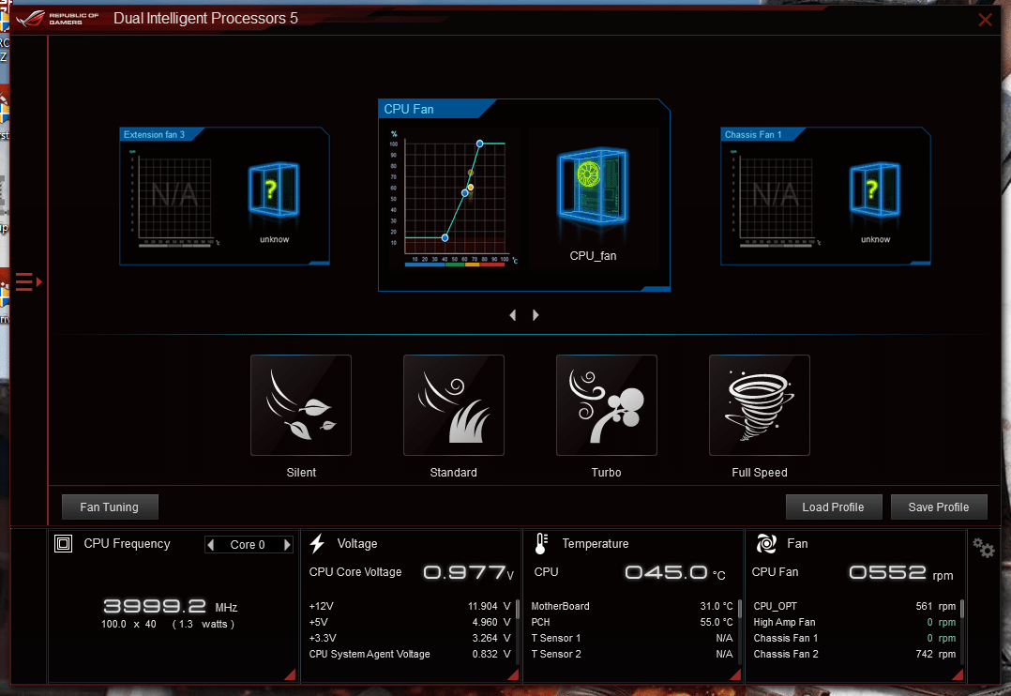
Task: Switch to next CPU core
Action: pyautogui.click(x=287, y=544)
